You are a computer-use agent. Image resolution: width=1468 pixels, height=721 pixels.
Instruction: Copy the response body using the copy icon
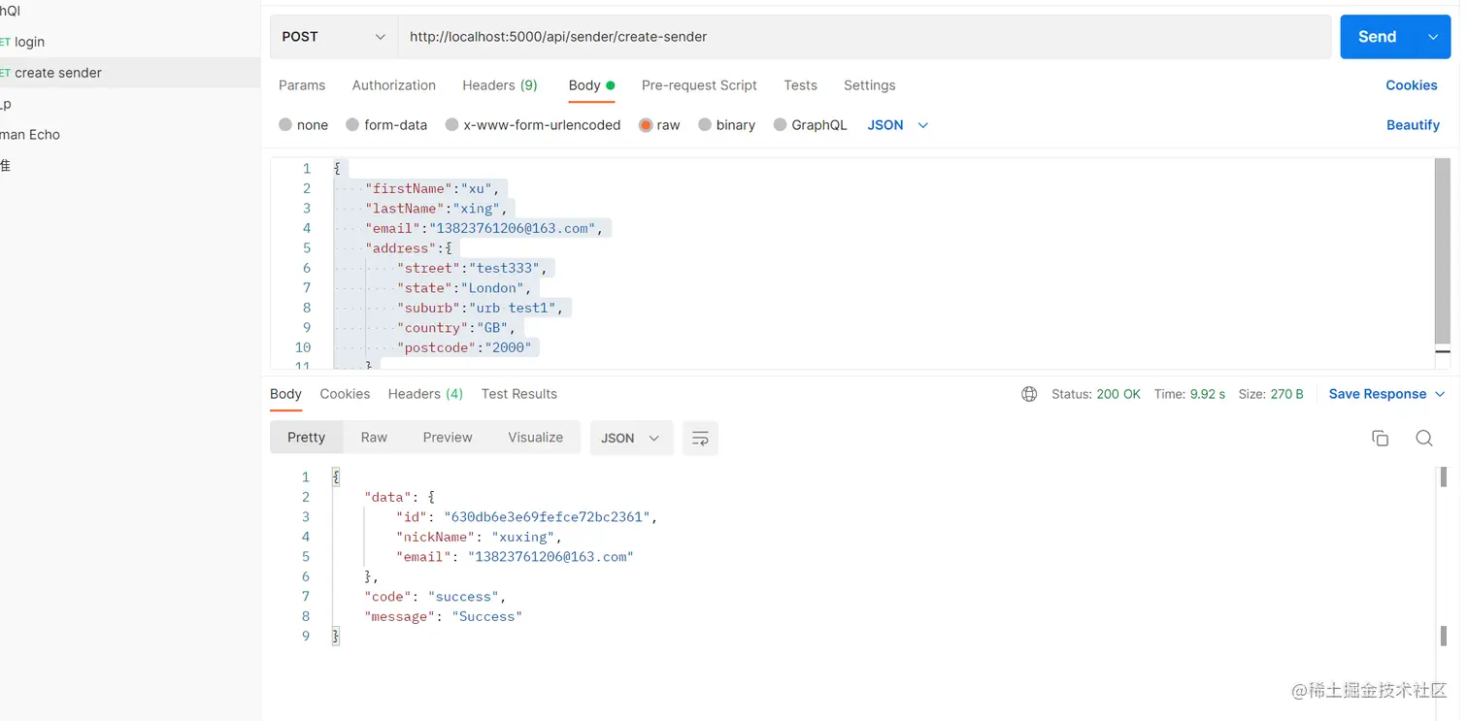(x=1380, y=438)
